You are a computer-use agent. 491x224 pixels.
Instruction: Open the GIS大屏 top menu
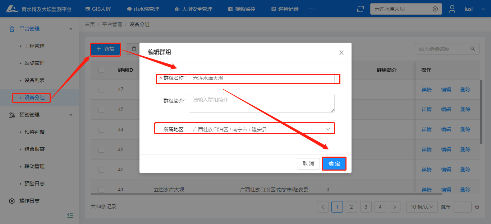click(98, 9)
